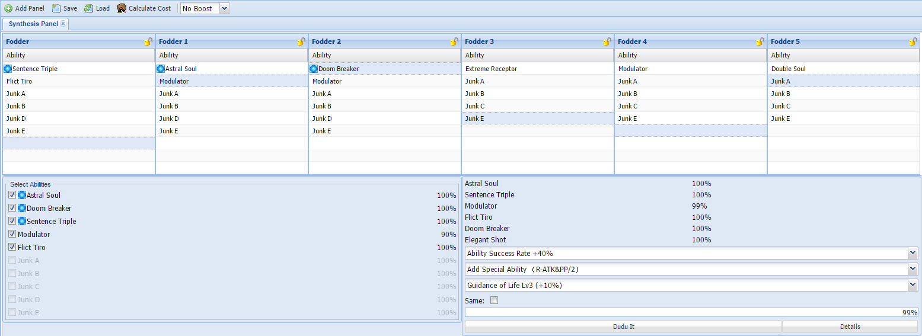Toggle the lock icon on Fodder 1
The width and height of the screenshot is (922, 336).
point(301,41)
